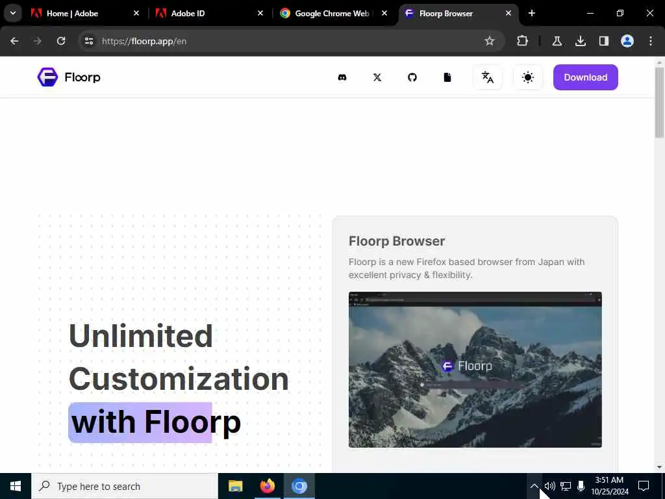Open the Floorp X (Twitter) icon link

[377, 77]
